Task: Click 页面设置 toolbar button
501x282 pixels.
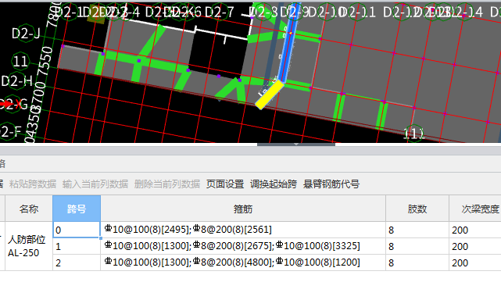Action: [225, 184]
